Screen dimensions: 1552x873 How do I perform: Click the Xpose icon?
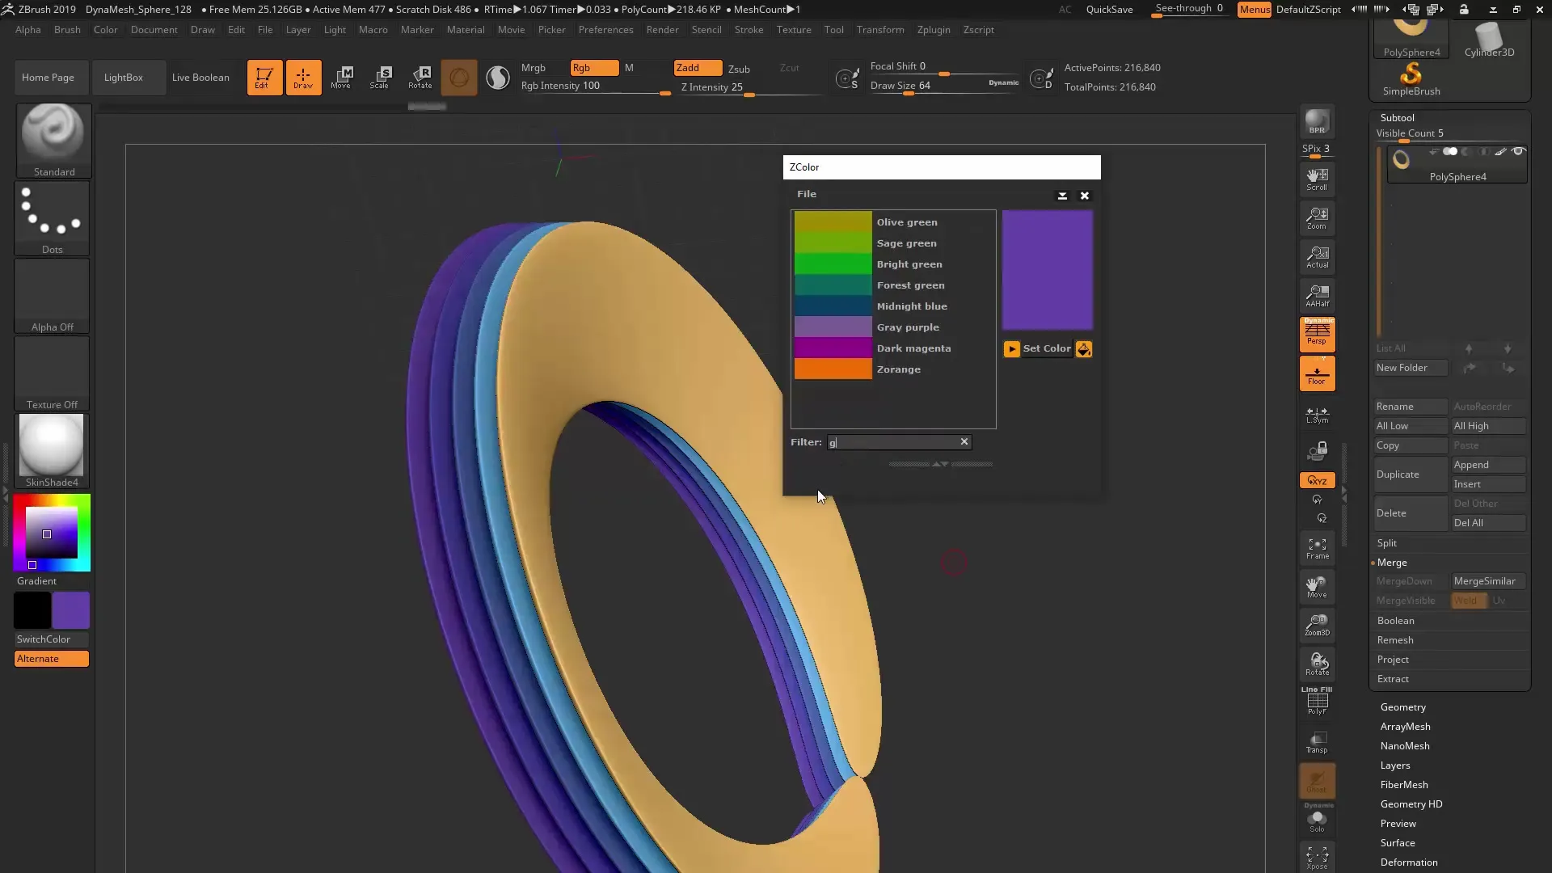[1317, 857]
